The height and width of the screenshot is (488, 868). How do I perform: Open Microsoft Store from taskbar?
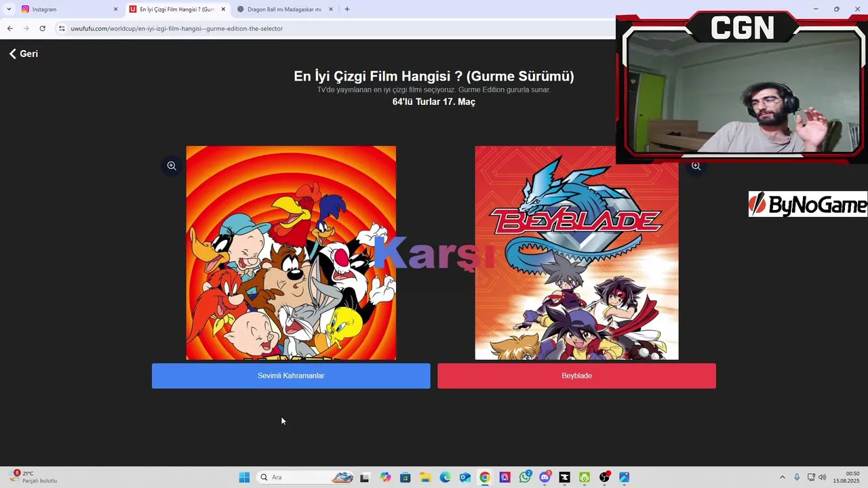tap(405, 477)
